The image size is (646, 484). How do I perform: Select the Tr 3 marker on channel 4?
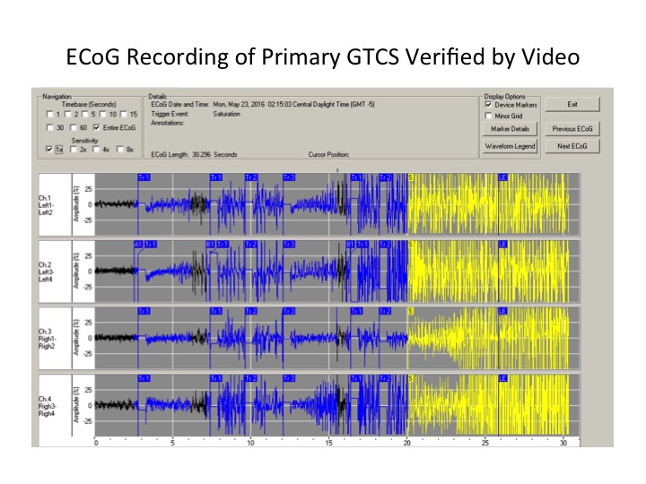pos(288,377)
